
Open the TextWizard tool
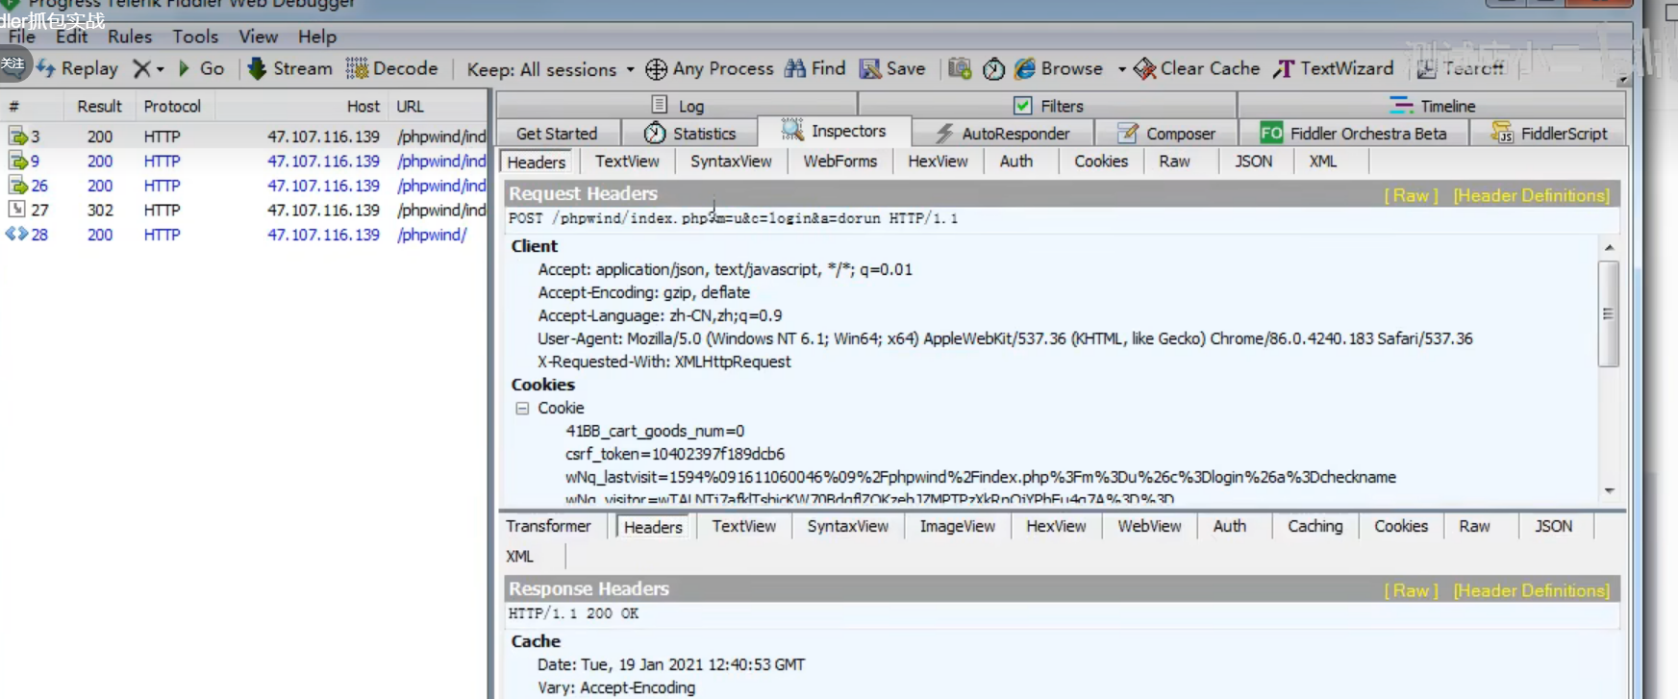point(1334,68)
